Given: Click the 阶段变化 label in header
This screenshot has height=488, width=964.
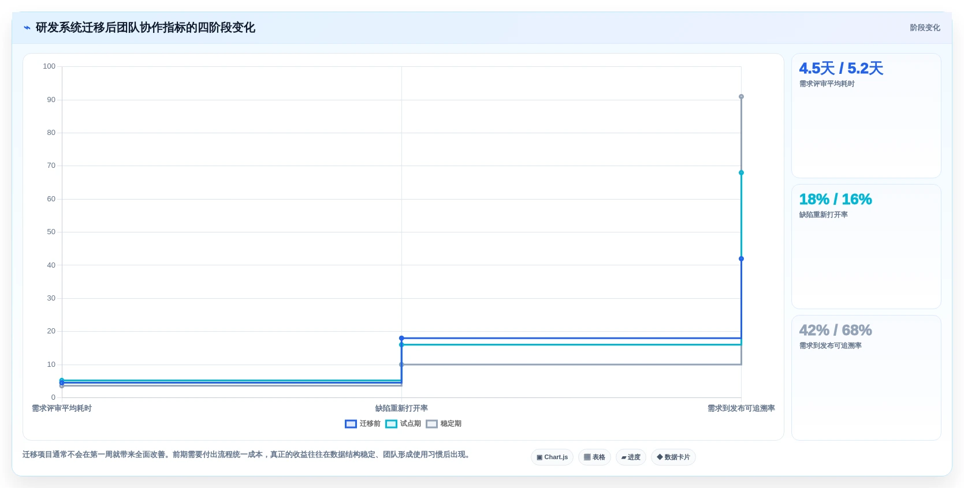Looking at the screenshot, I should pos(925,28).
